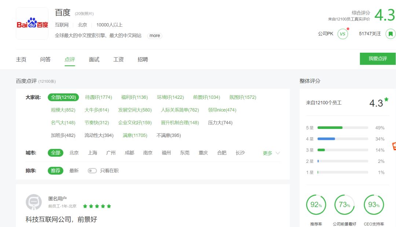Click the 互联网 industry label
Viewport: 396px width, 227px height.
pos(62,25)
